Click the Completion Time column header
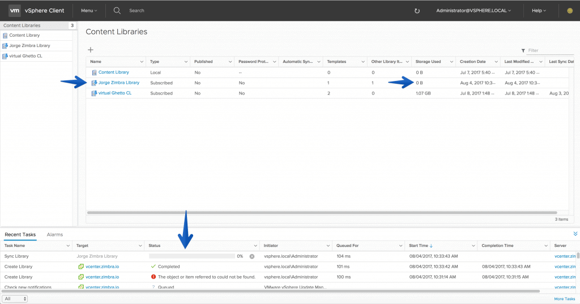 (497, 246)
